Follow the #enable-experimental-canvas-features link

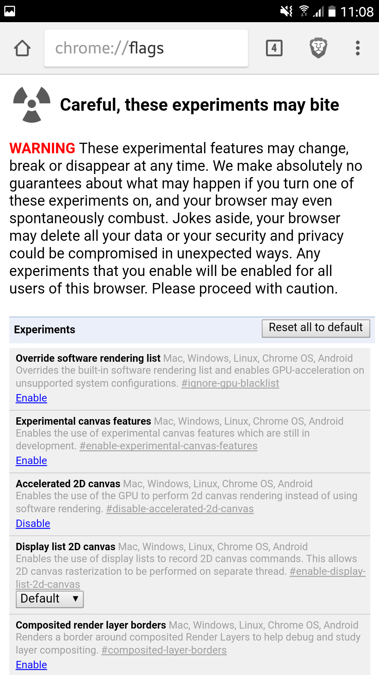coord(168,446)
